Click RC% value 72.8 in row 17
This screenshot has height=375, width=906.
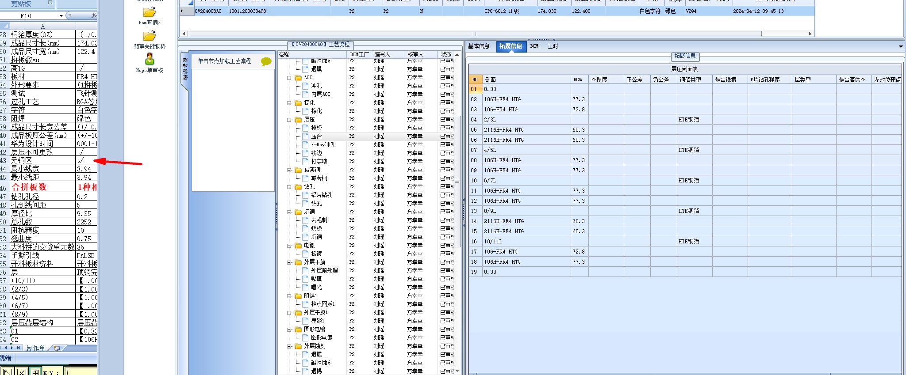click(579, 252)
